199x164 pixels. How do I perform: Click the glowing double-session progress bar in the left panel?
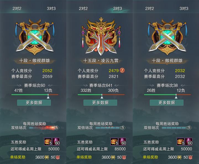[43, 128]
